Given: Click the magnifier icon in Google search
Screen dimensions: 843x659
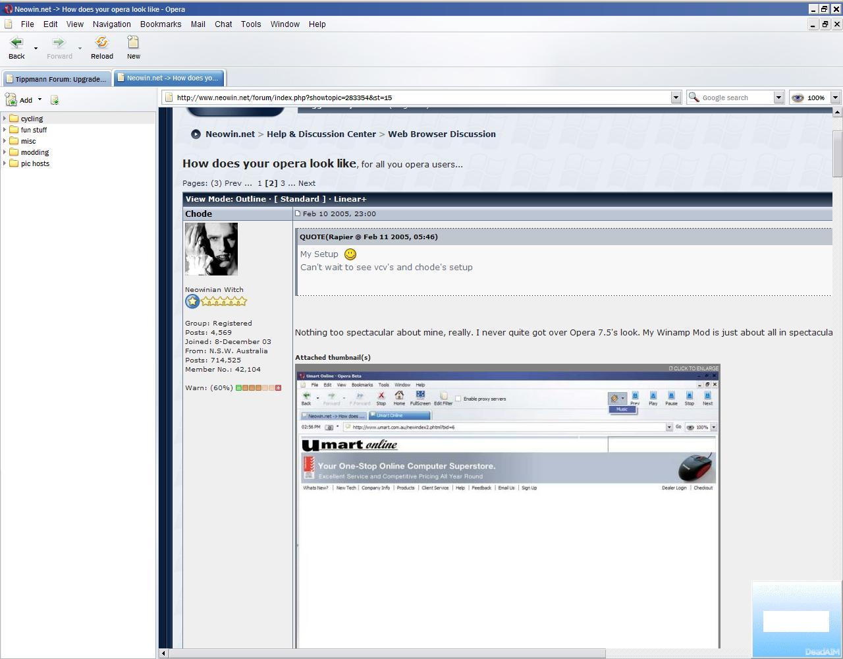Looking at the screenshot, I should tap(693, 98).
